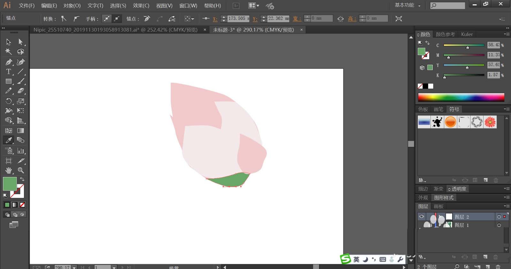This screenshot has height=269, width=511.
Task: Select the Rotate tool
Action: pos(9,101)
